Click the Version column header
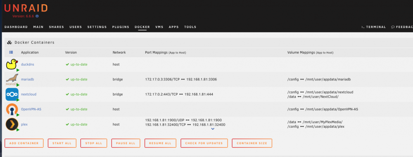Viewport: 413px width, 157px height. click(71, 52)
